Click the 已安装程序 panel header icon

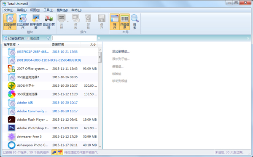click(x=5, y=38)
